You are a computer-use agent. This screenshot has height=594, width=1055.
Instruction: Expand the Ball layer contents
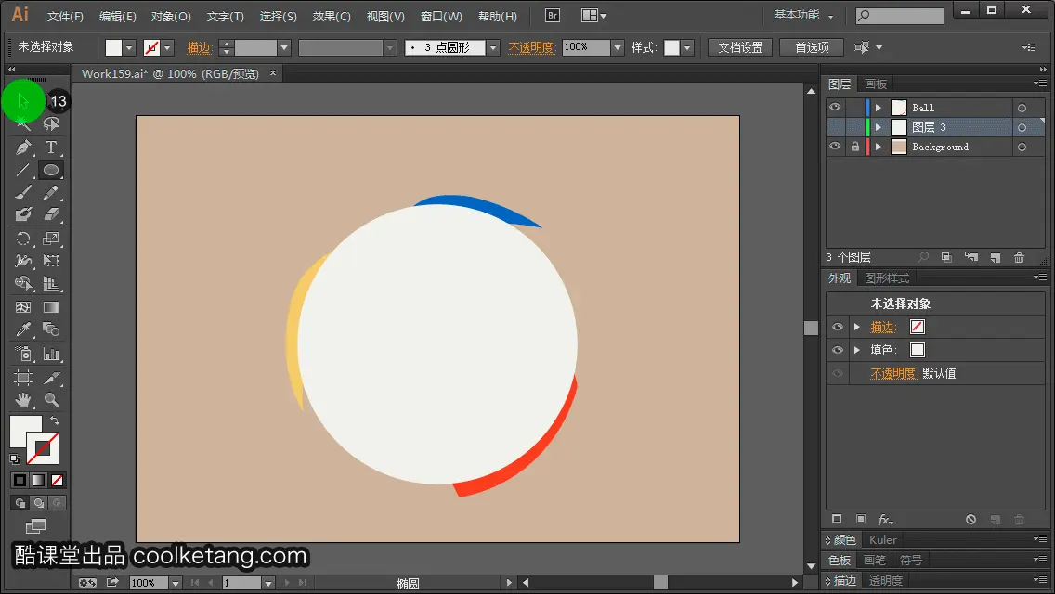coord(878,108)
